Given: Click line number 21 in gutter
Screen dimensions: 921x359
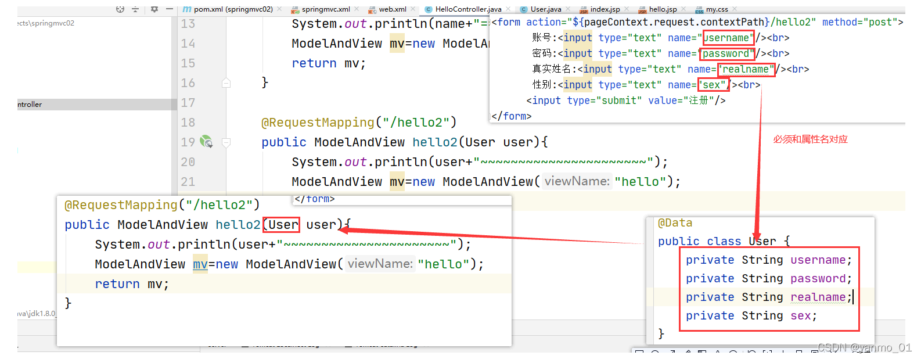Looking at the screenshot, I should pyautogui.click(x=188, y=182).
